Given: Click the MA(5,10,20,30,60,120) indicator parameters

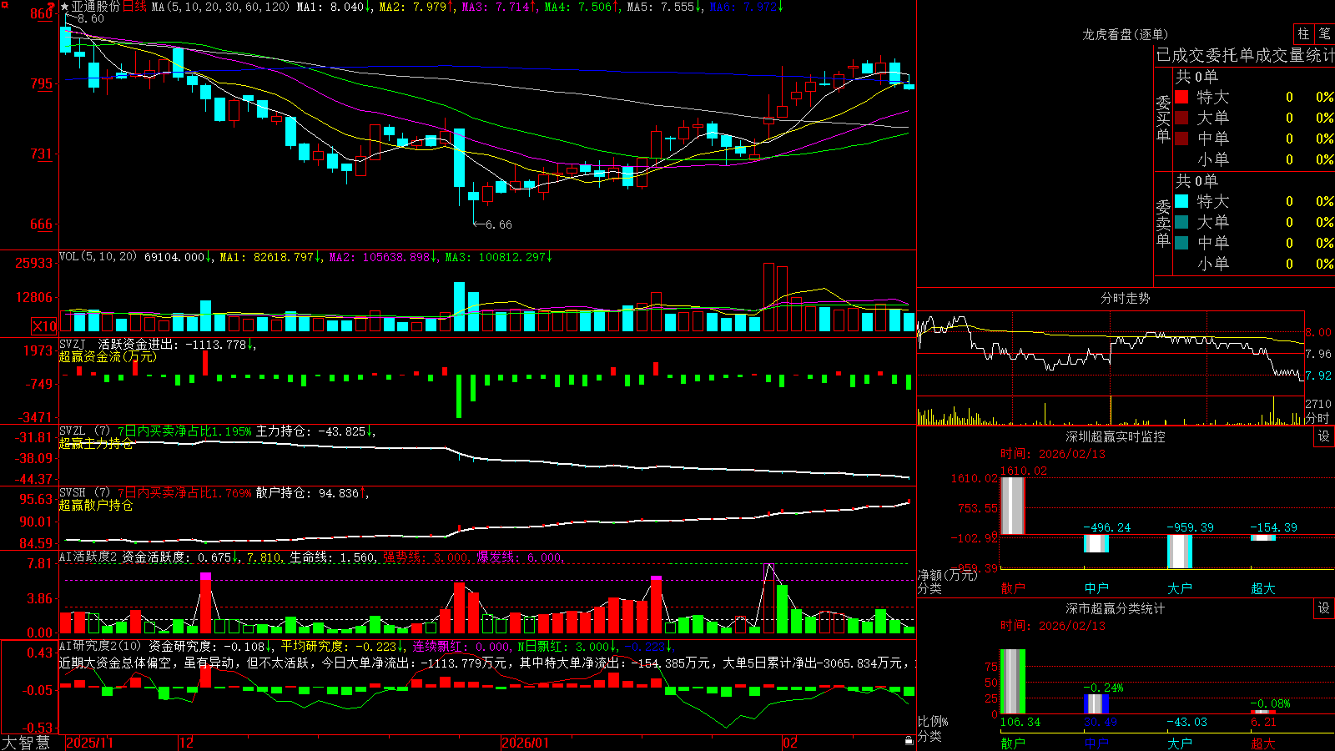Looking at the screenshot, I should point(220,7).
